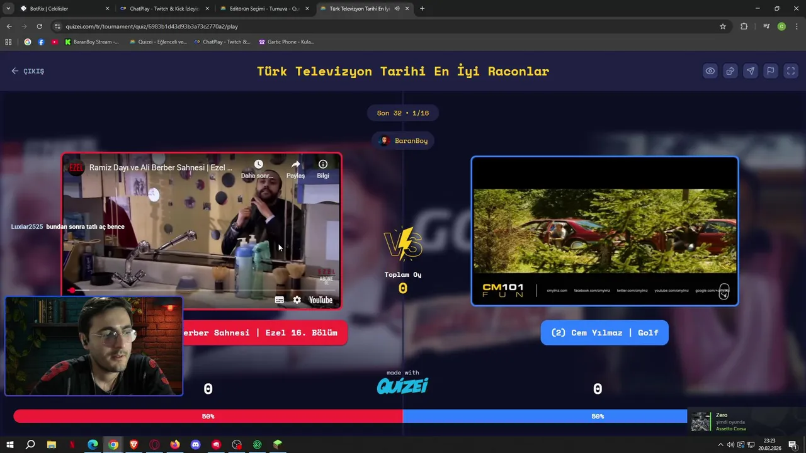Open the apps grid in bookmarks bar
806x453 pixels.
coord(8,42)
